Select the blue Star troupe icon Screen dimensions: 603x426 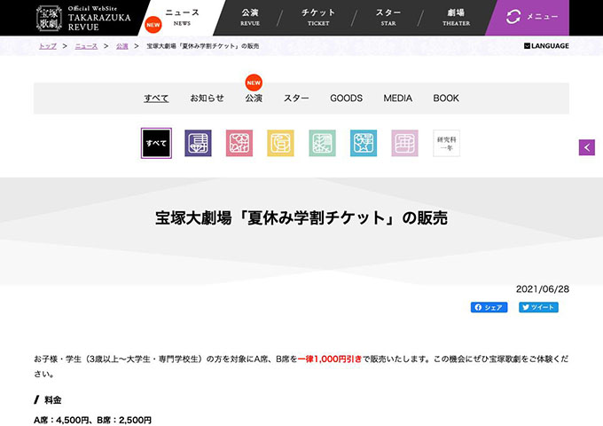pos(364,143)
